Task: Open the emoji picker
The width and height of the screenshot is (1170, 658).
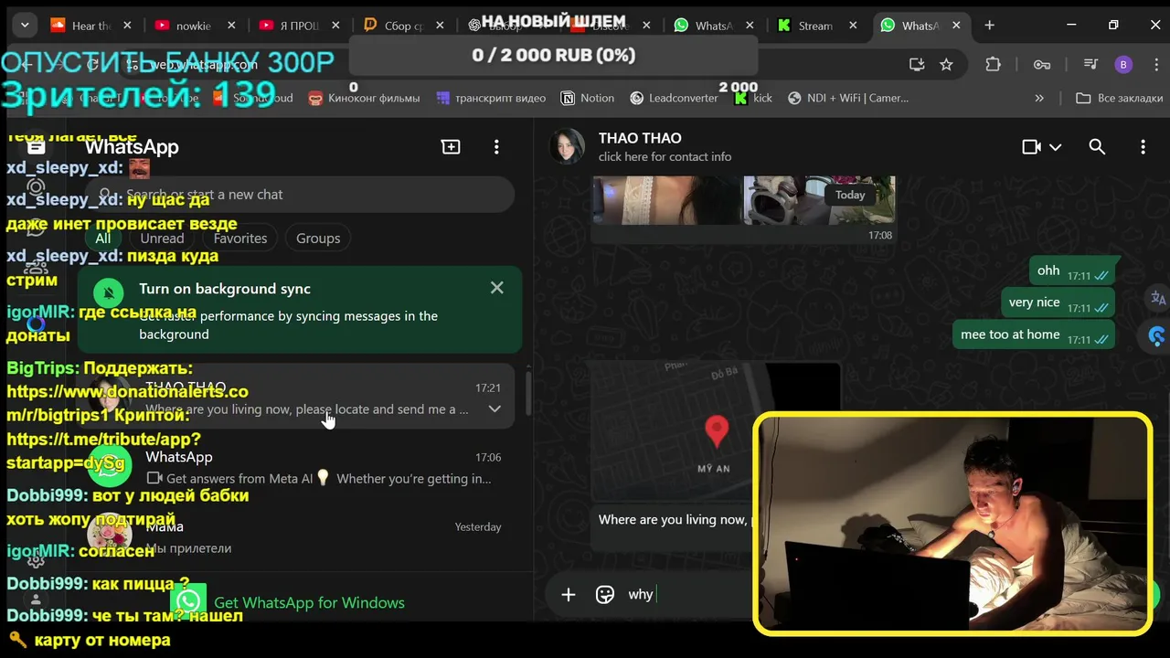Action: click(x=604, y=595)
